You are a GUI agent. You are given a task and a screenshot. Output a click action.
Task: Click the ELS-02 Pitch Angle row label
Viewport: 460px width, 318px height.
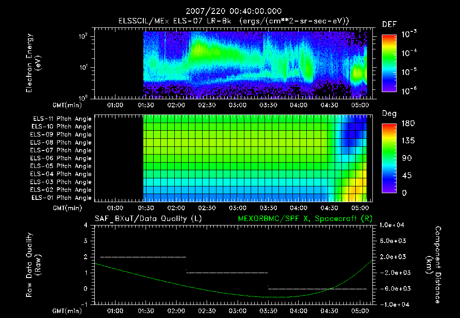(61, 190)
